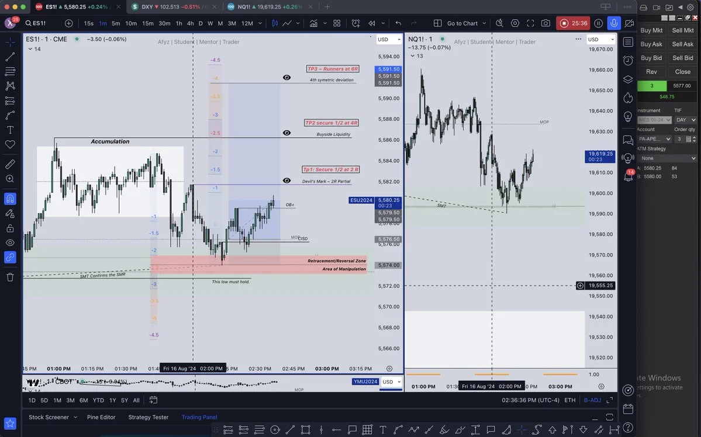Image resolution: width=701 pixels, height=437 pixels.
Task: Take a chart snapshot with camera icon
Action: (545, 23)
